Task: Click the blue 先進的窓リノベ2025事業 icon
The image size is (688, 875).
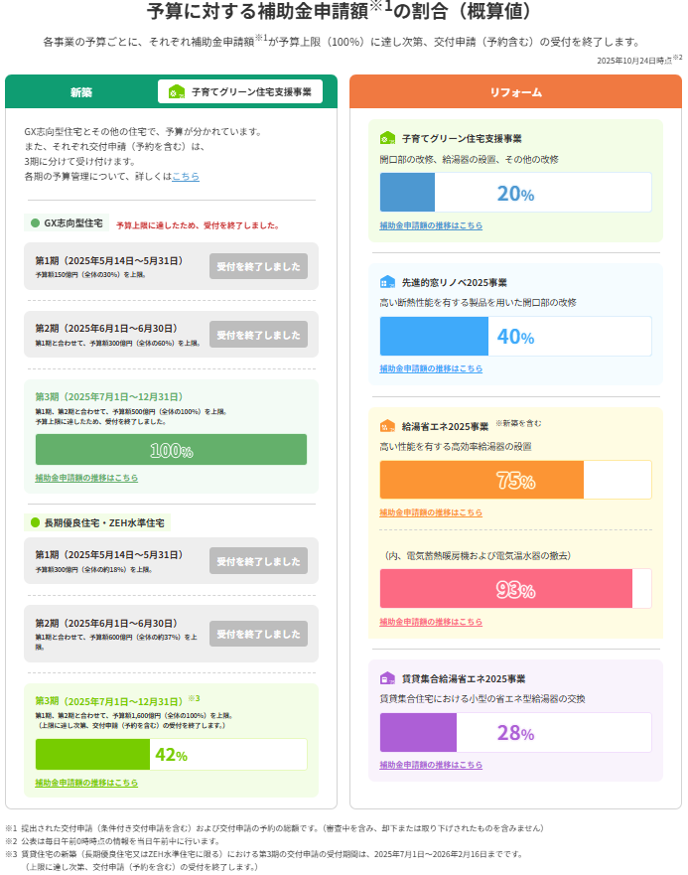Action: [387, 282]
